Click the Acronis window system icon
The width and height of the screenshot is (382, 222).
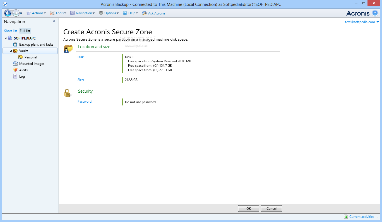[5, 4]
